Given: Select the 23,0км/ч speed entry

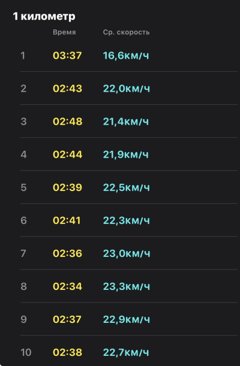Looking at the screenshot, I should click(127, 253).
